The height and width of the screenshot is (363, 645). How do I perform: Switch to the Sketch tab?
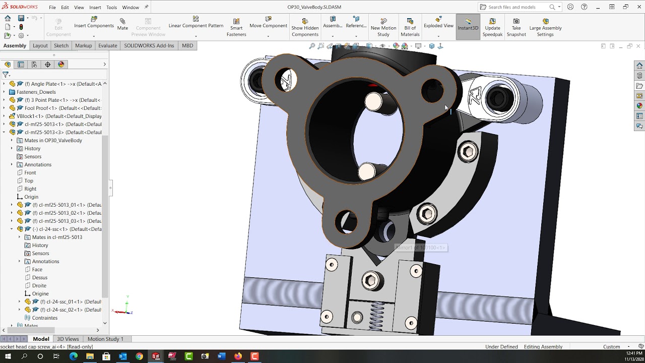pos(61,45)
